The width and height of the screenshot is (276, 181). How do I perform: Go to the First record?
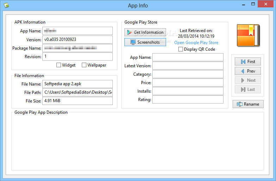pyautogui.click(x=248, y=62)
